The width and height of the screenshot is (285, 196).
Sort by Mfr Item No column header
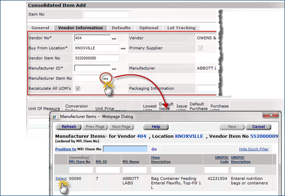[80, 162]
